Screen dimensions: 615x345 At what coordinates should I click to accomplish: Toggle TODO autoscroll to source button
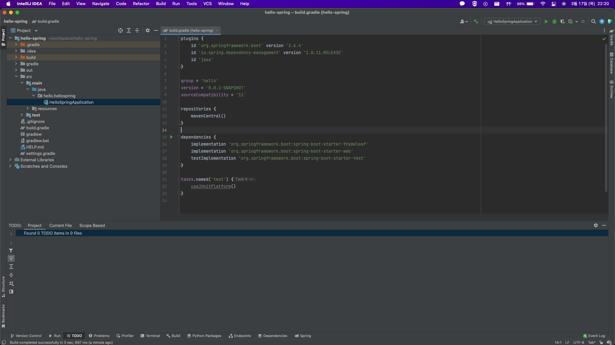pyautogui.click(x=11, y=258)
